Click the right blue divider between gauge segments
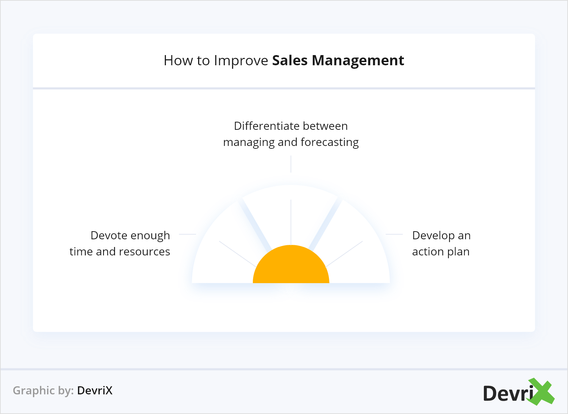568x414 pixels. coord(327,225)
